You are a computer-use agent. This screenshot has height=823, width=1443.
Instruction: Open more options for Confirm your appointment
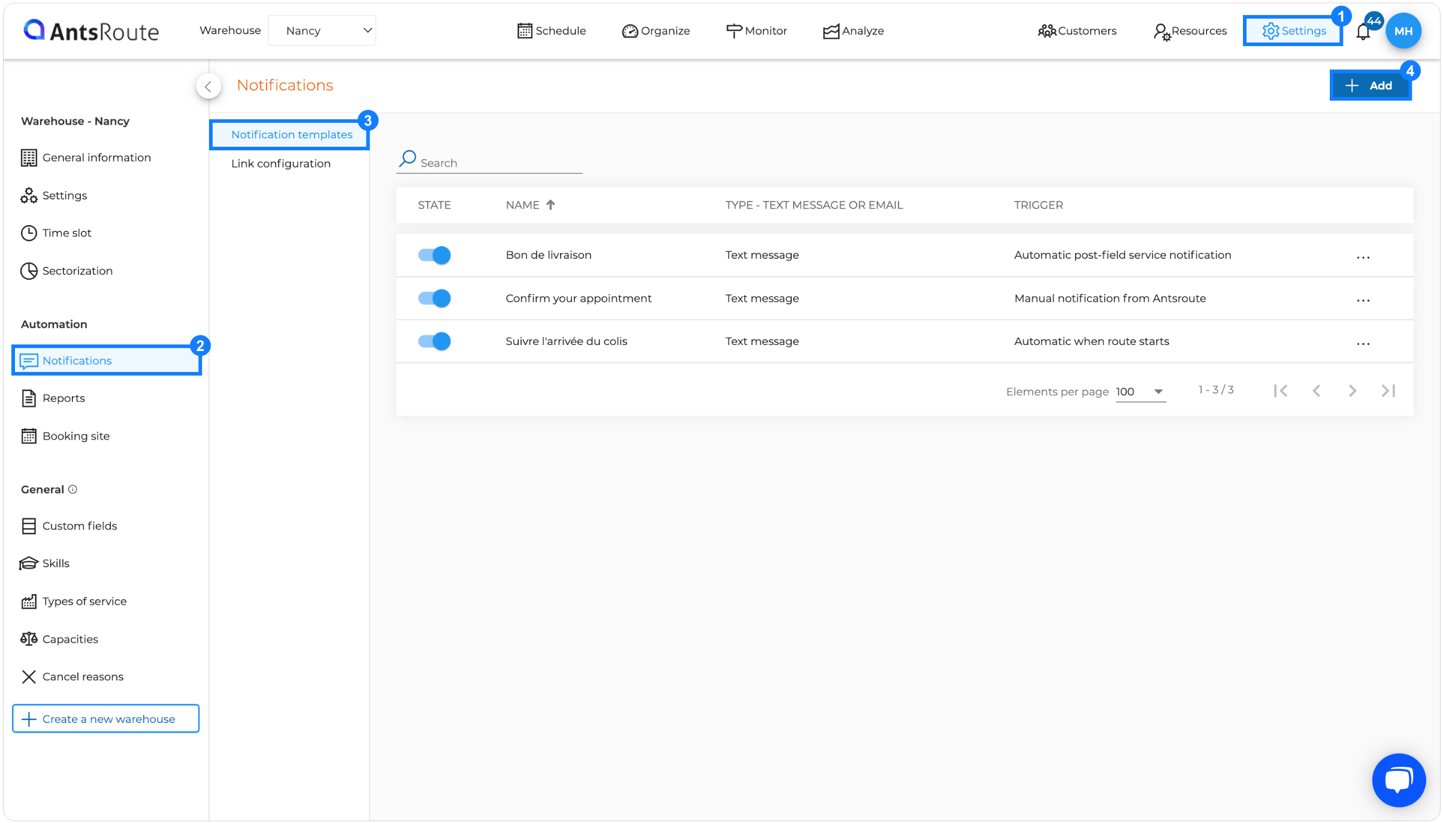[1363, 301]
